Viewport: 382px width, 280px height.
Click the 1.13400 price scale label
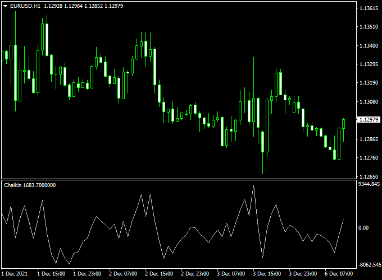coord(369,46)
